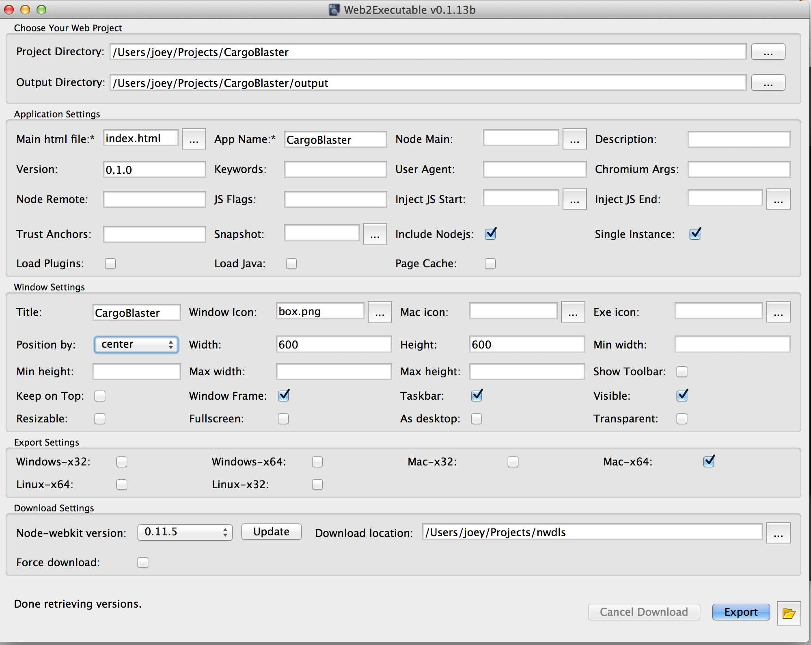Enable the Resizable window option
Screen dimensions: 811x645
pyautogui.click(x=100, y=419)
